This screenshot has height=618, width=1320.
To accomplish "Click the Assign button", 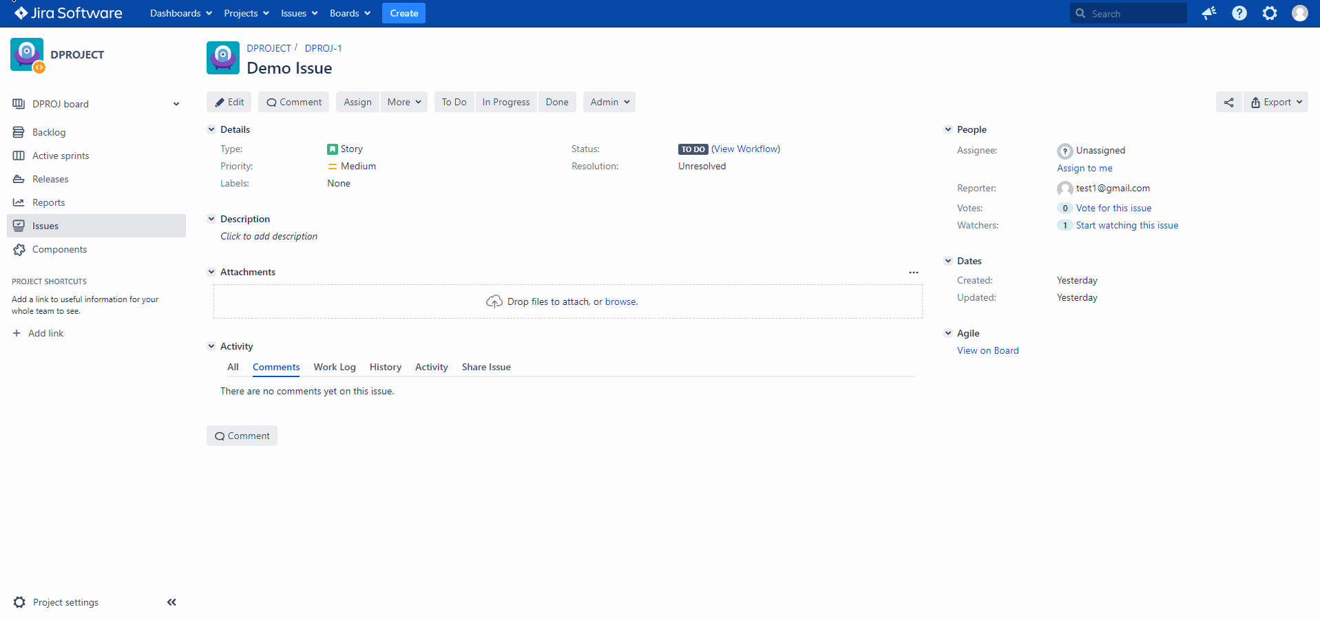I will pos(357,102).
